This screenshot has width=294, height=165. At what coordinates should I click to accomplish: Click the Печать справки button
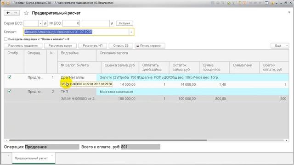150,46
